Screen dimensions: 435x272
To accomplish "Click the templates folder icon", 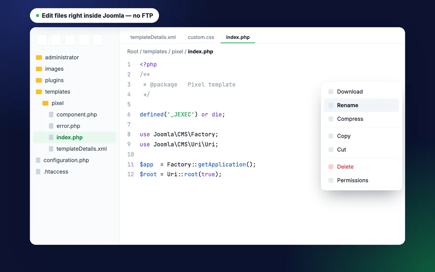I will point(39,92).
